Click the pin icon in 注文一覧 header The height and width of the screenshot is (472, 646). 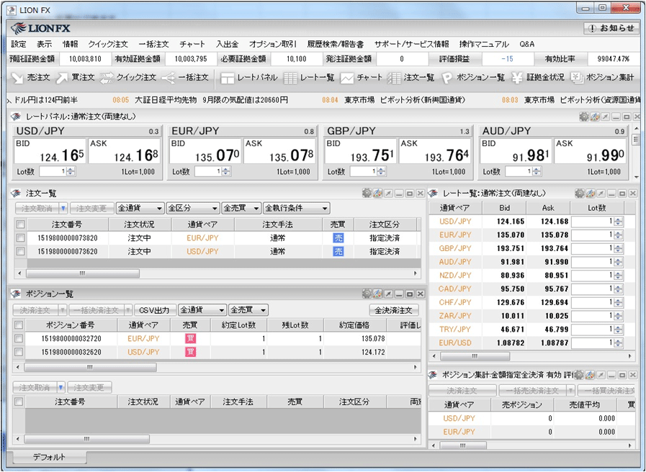388,193
